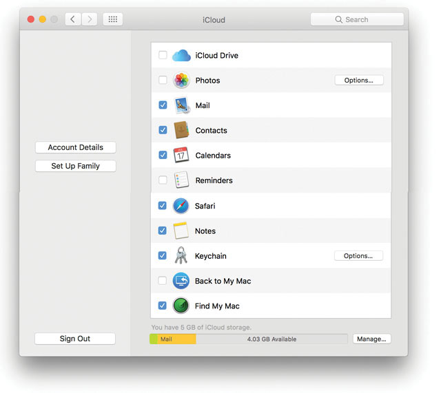
Task: Click the Sign Out button
Action: click(x=75, y=339)
